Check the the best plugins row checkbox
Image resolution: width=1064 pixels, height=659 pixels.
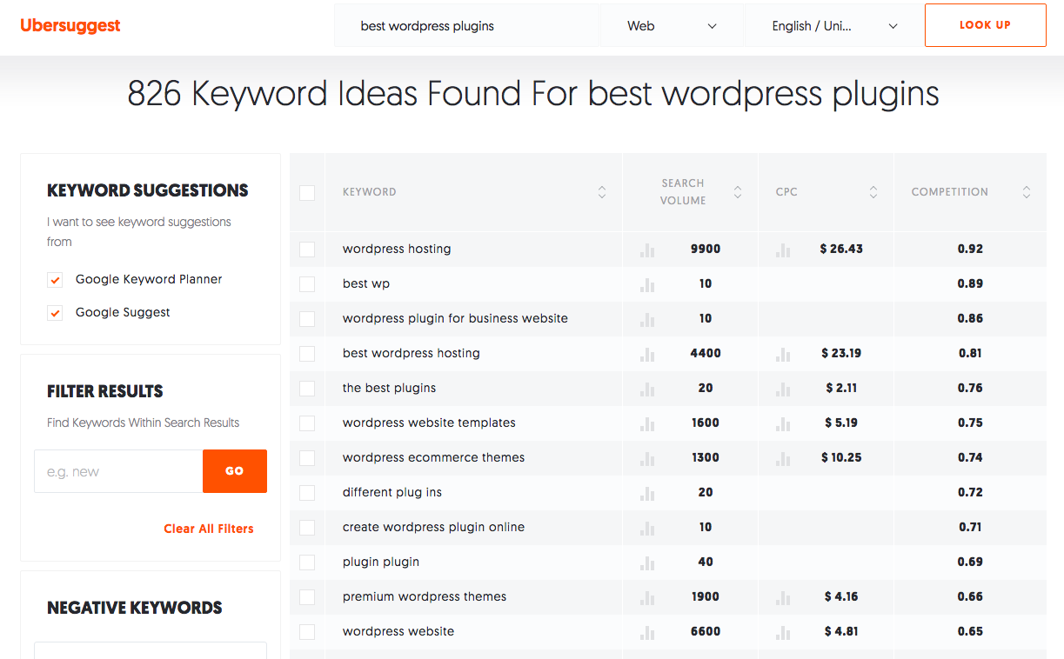click(x=307, y=389)
